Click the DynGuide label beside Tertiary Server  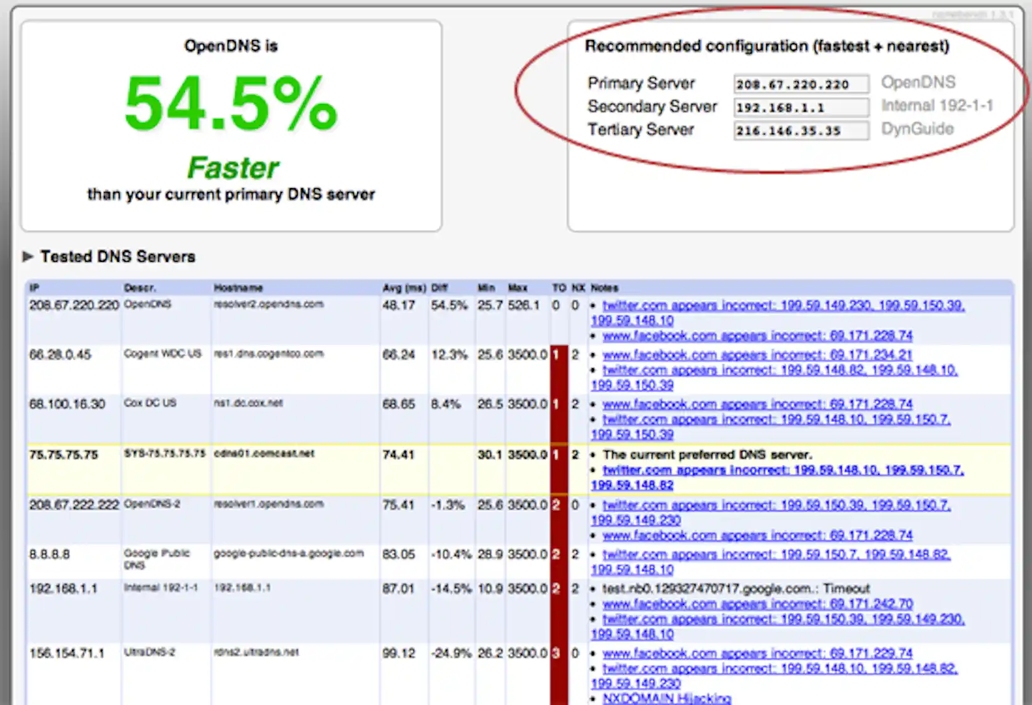(918, 129)
